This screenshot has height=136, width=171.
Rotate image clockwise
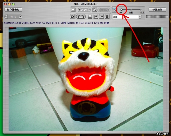point(83,17)
